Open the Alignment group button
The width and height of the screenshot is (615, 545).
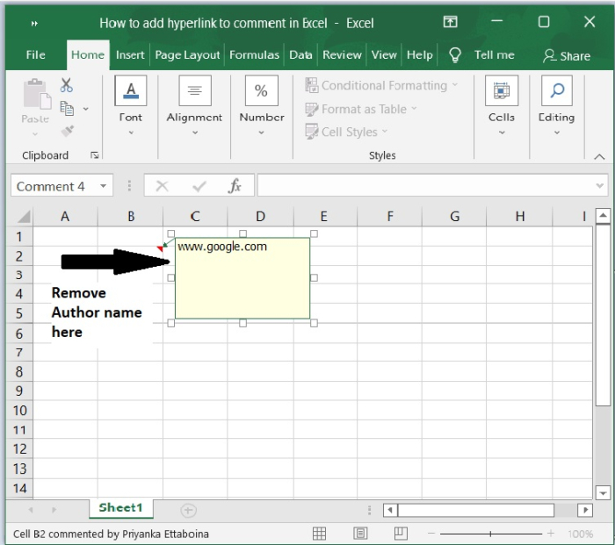tap(195, 90)
